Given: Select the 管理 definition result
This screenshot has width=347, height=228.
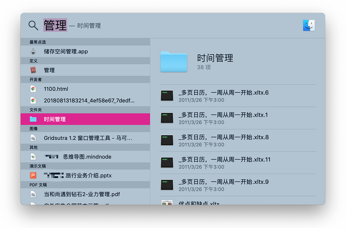Looking at the screenshot, I should coord(85,70).
